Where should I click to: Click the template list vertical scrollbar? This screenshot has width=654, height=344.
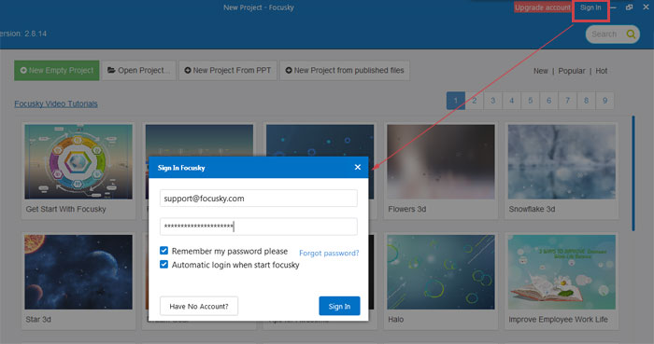pyautogui.click(x=633, y=173)
